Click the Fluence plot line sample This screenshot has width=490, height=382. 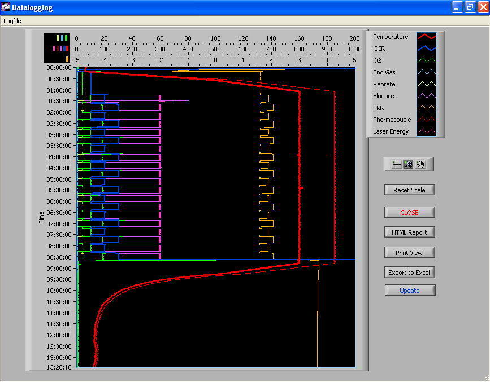click(x=427, y=96)
